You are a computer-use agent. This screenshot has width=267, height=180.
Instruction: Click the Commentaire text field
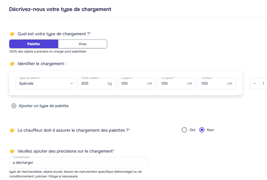78,163
